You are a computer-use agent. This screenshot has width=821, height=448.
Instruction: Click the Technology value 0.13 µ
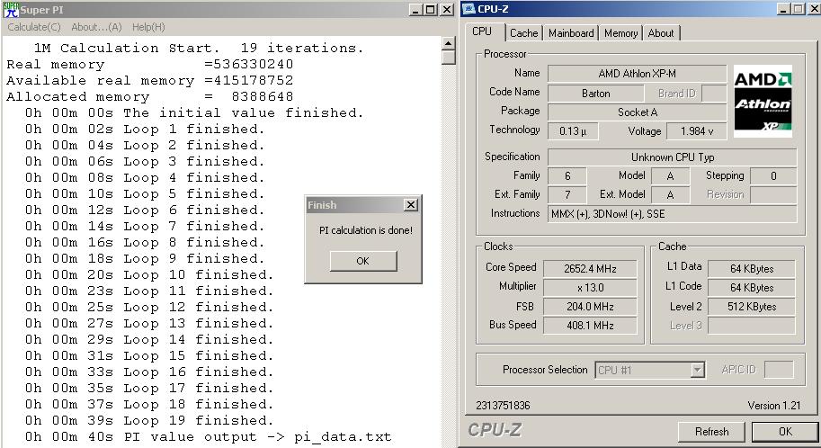pos(572,131)
